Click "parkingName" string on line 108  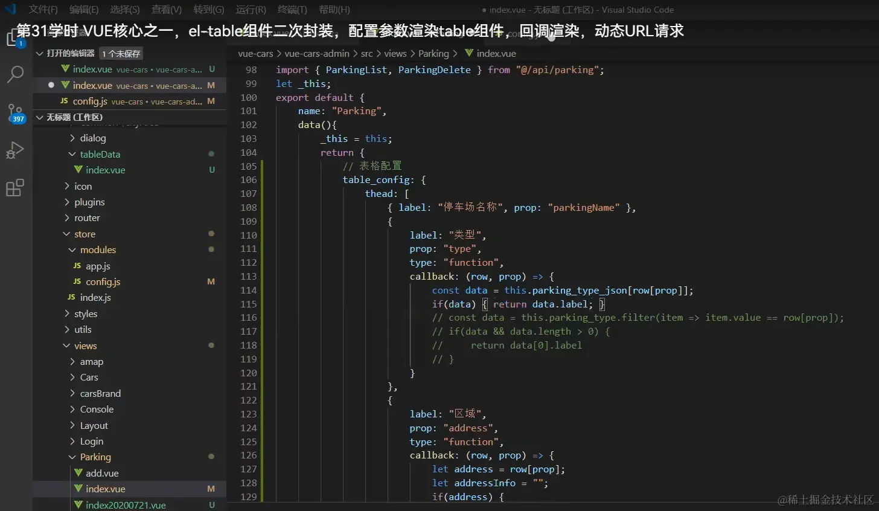(584, 207)
